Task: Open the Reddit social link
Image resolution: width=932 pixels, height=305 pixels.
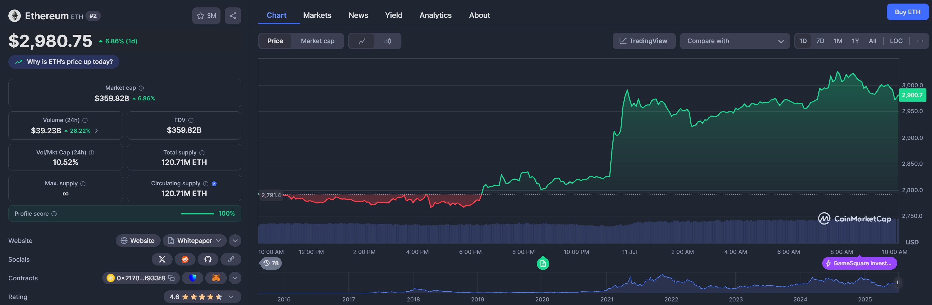Action: pos(185,259)
